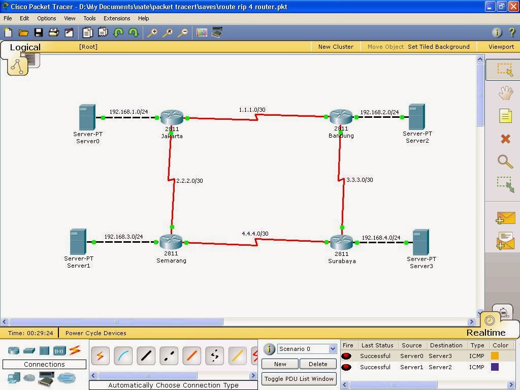Select the Add Simple PDU envelope tool
Viewport: 520px width, 390px height.
[506, 218]
